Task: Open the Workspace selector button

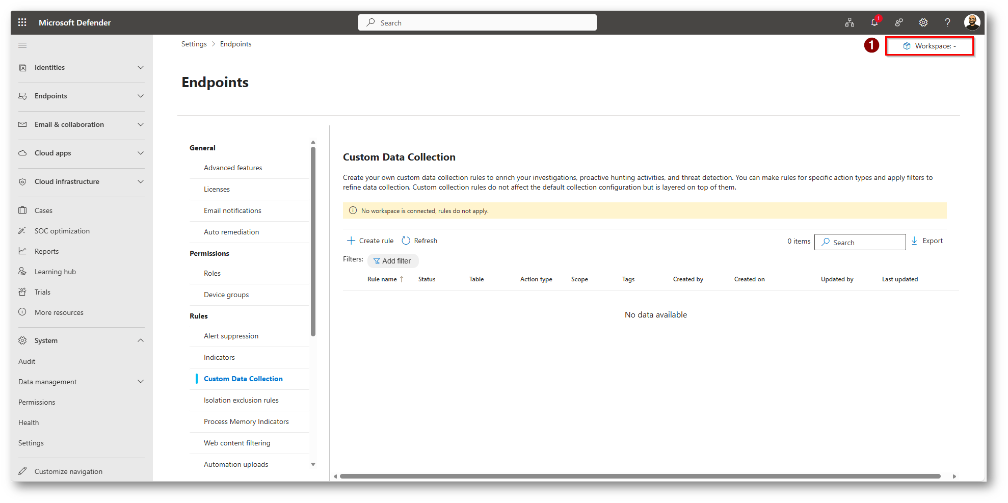Action: 930,46
